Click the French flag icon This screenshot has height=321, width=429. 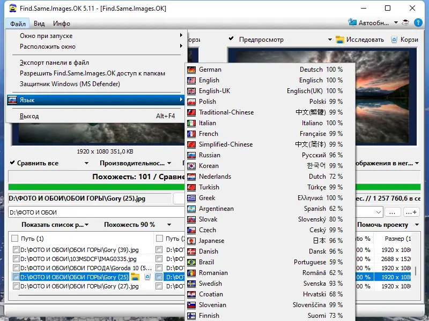[x=191, y=134]
